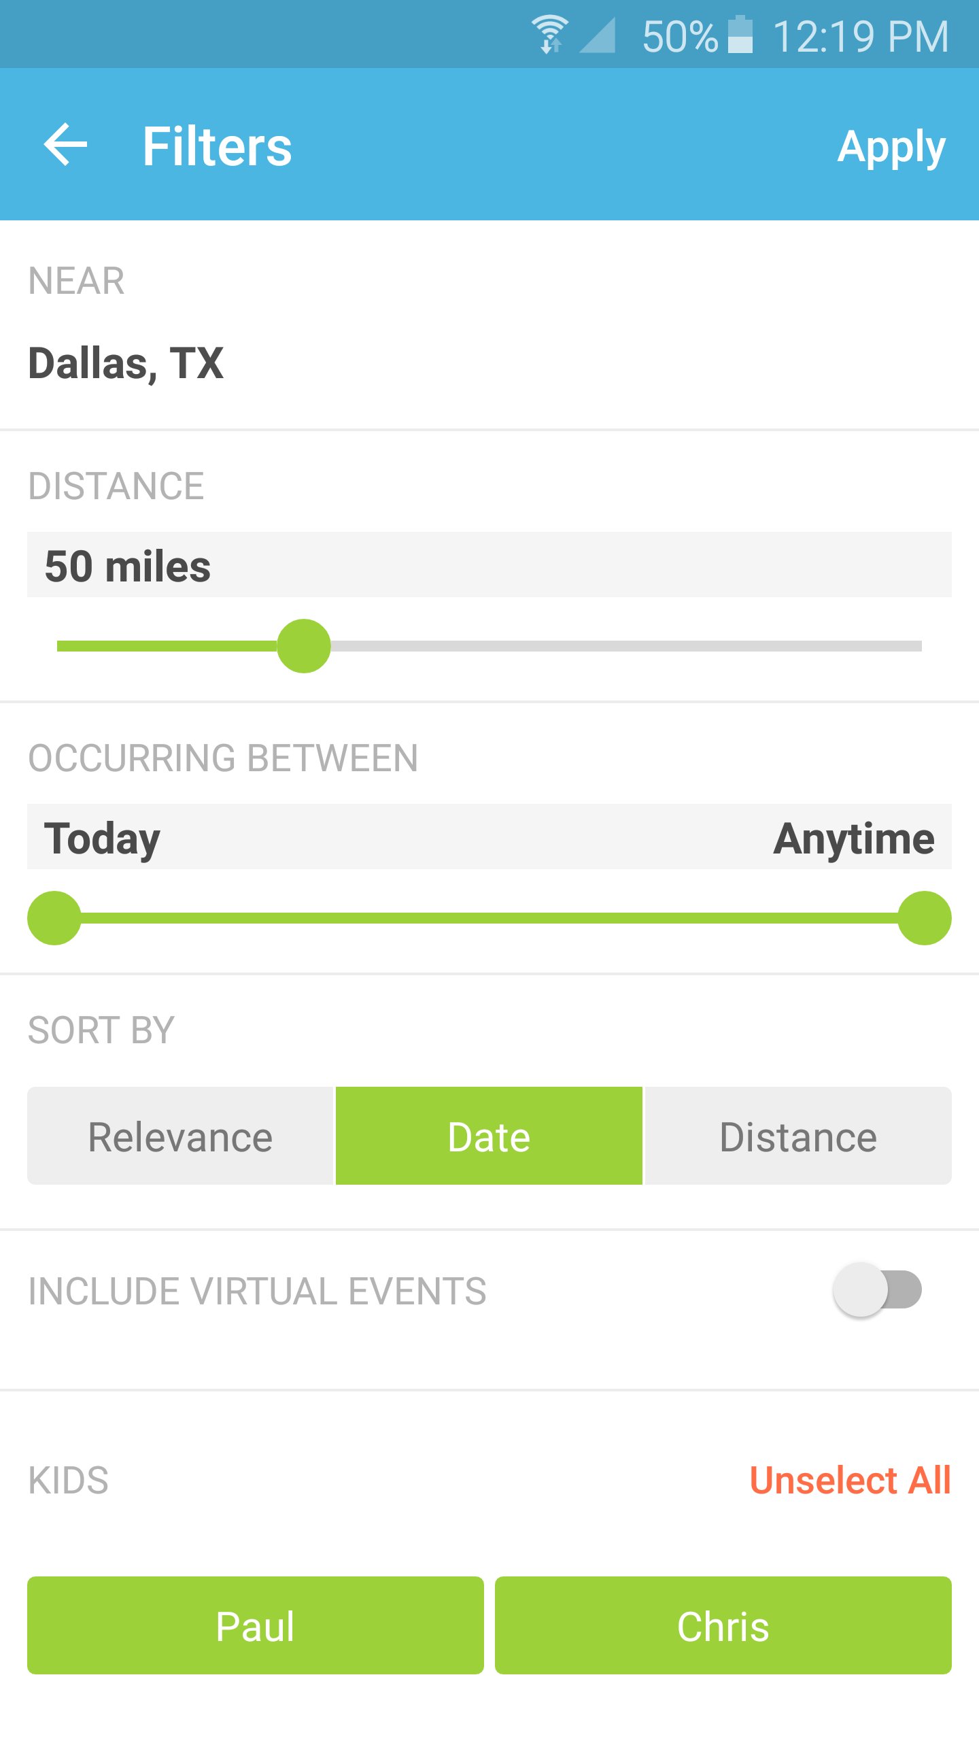Viewport: 979px width, 1741px height.
Task: Tap the battery icon in status bar
Action: [x=740, y=35]
